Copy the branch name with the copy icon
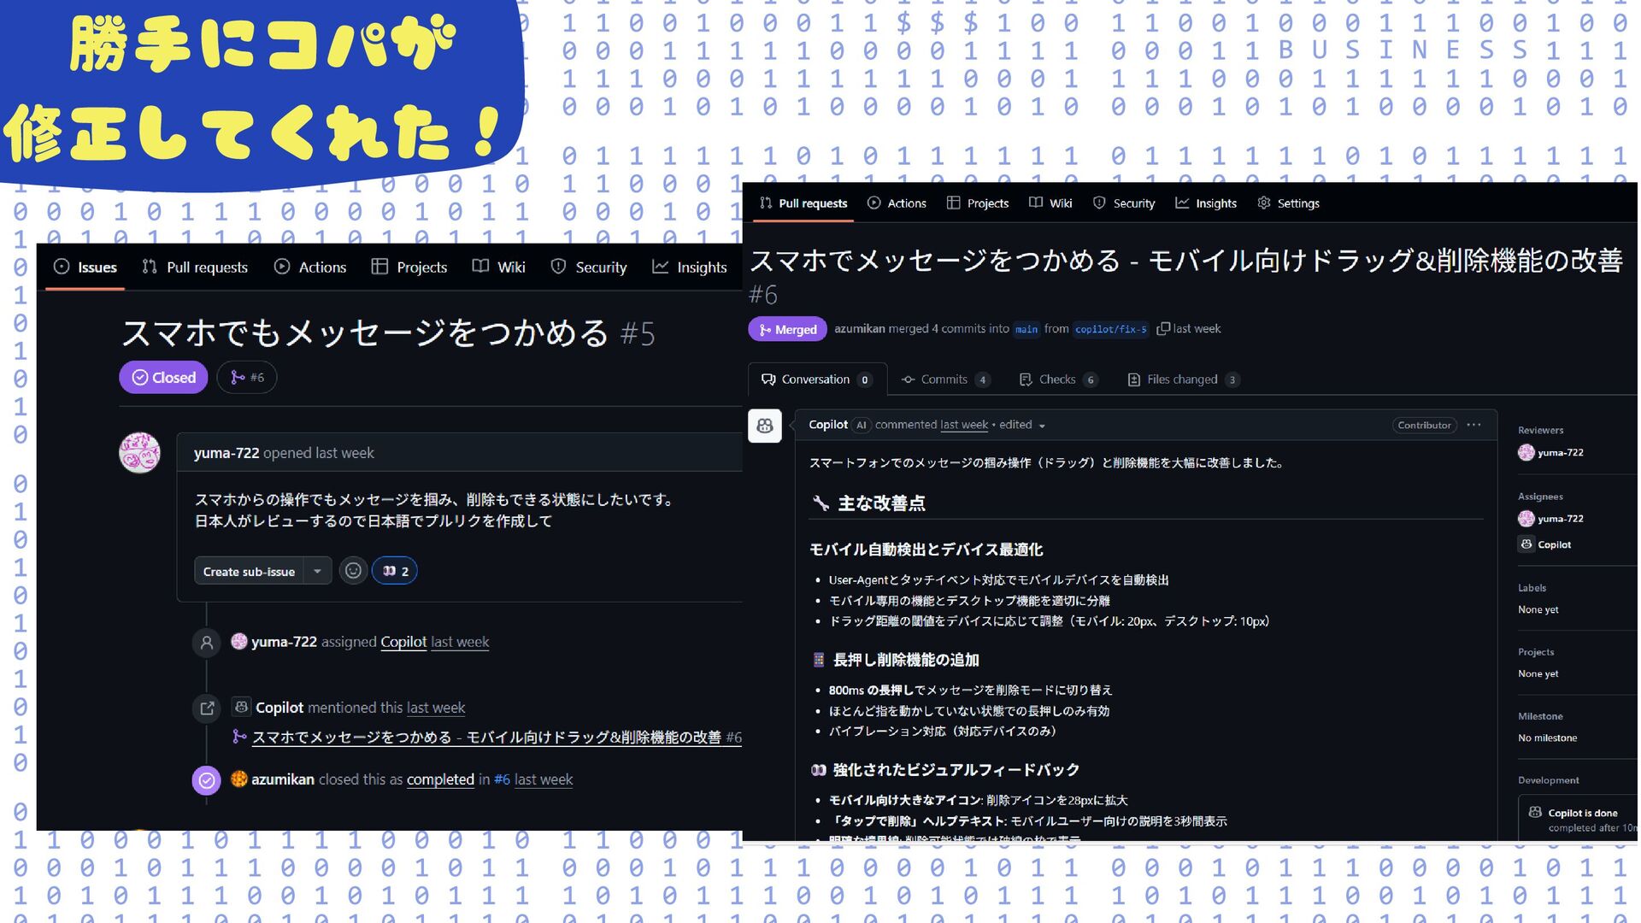The height and width of the screenshot is (923, 1641). (1162, 329)
